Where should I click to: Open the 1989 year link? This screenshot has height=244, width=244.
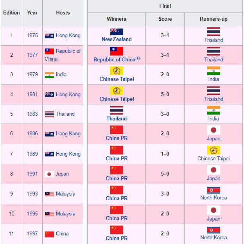click(x=32, y=154)
